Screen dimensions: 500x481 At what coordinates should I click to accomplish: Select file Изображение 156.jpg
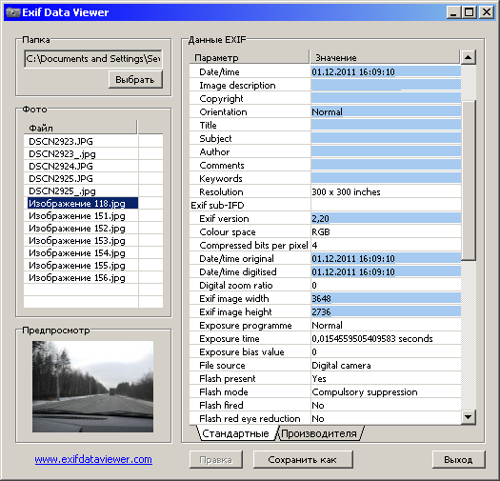(x=81, y=278)
